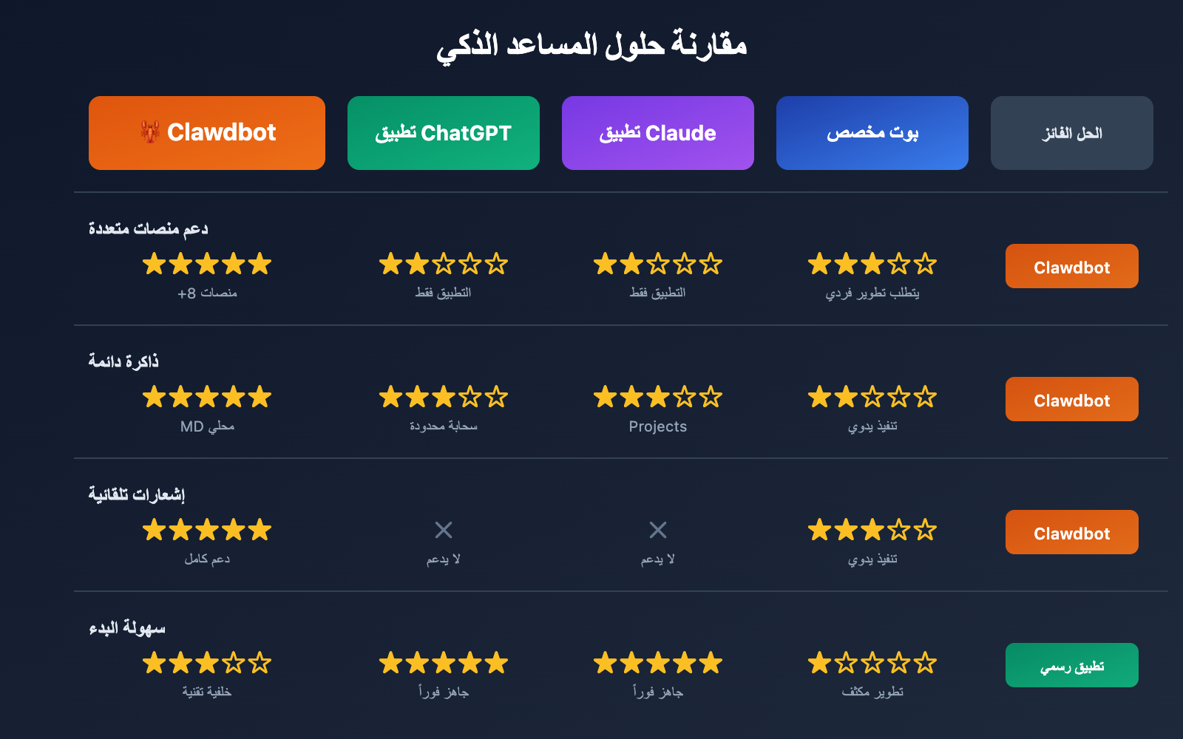Click the single filled star in custom bot سهولة البدء rating
Viewport: 1183px width, 739px height.
(821, 663)
